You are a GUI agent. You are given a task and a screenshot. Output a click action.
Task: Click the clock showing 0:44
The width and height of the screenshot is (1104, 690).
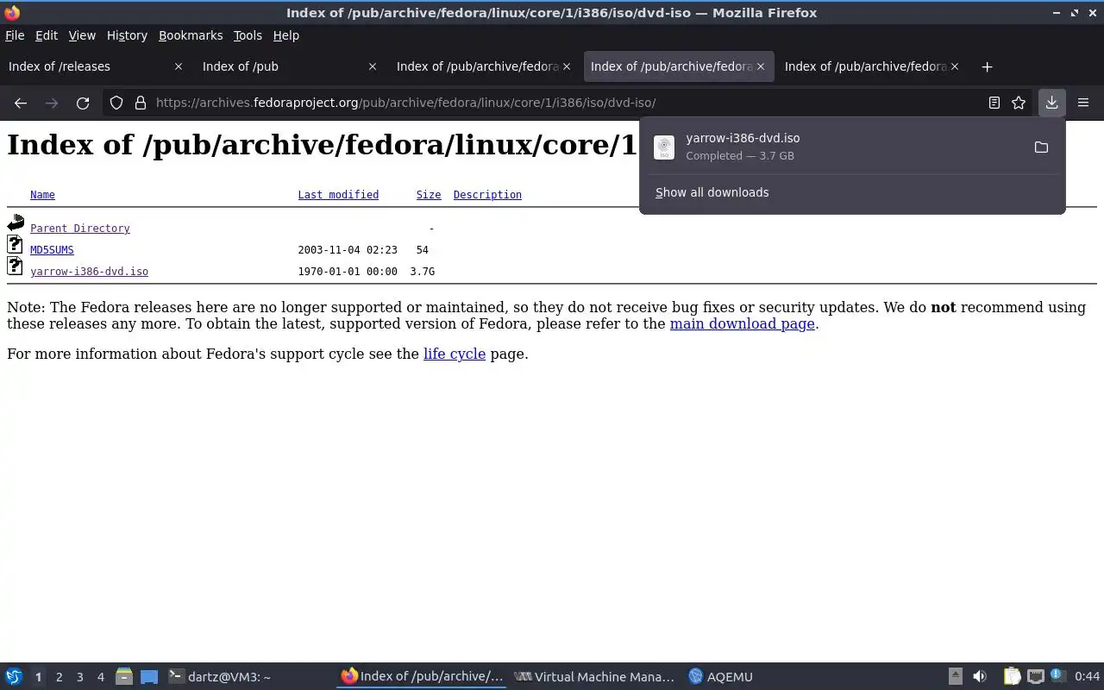pyautogui.click(x=1087, y=677)
